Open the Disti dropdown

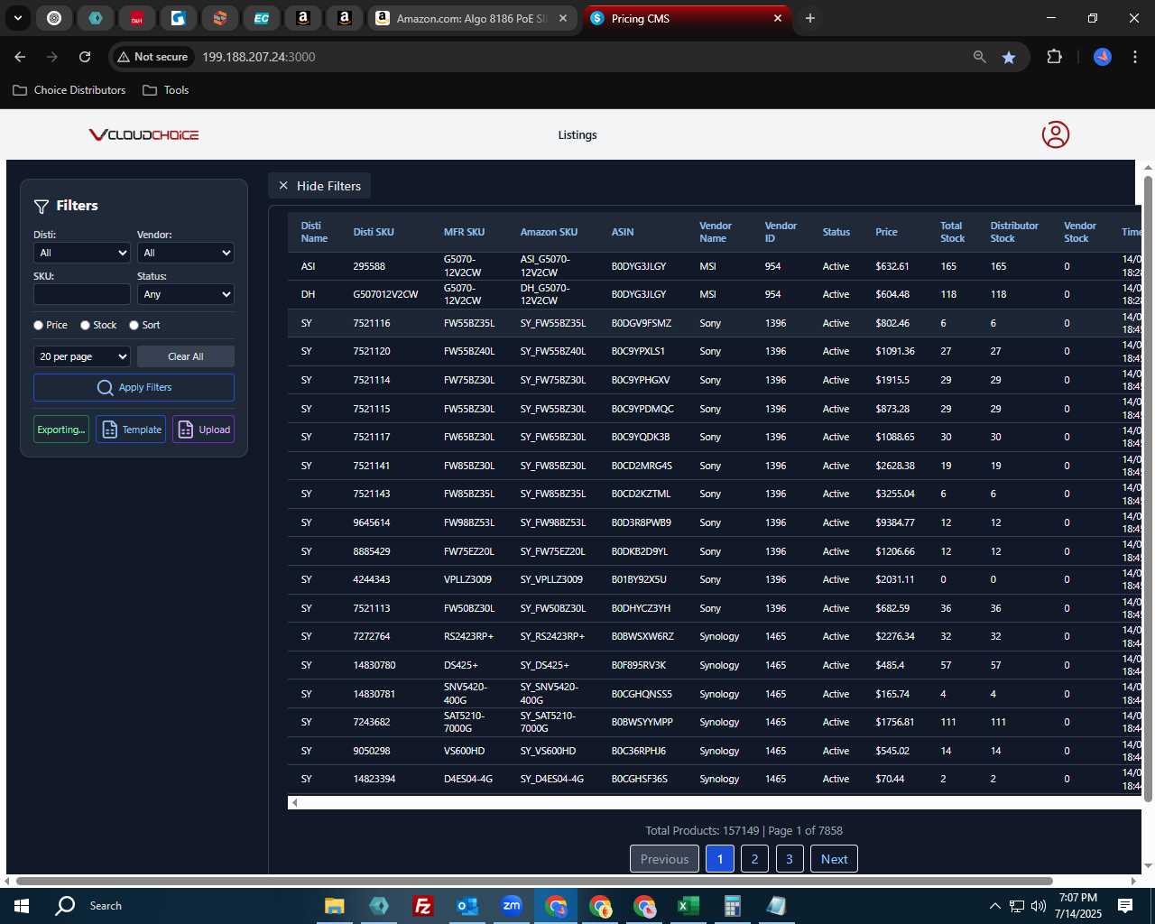[x=82, y=253]
